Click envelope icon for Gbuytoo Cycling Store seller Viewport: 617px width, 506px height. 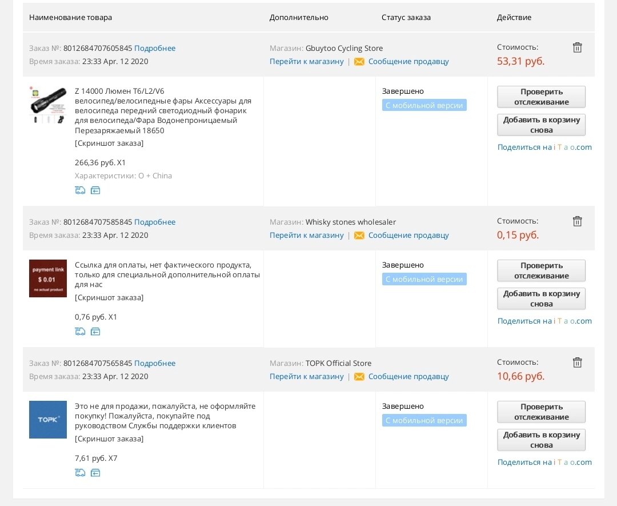pos(359,62)
